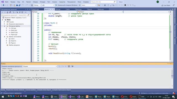177x99 pixels.
Task: Toggle pin on the Mesh1.h tab
Action: pos(51,9)
